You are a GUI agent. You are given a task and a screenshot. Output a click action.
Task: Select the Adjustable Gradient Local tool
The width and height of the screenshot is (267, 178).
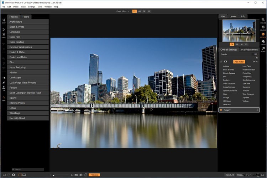4,35
